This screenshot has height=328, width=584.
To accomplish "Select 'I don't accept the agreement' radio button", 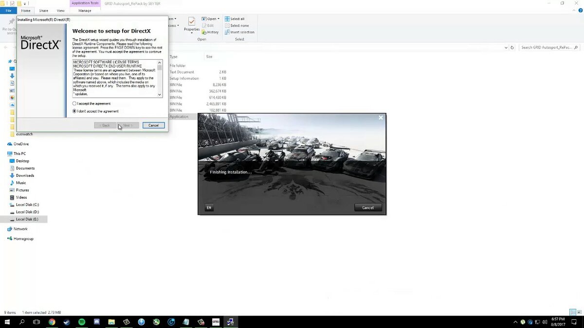I will pos(74,111).
